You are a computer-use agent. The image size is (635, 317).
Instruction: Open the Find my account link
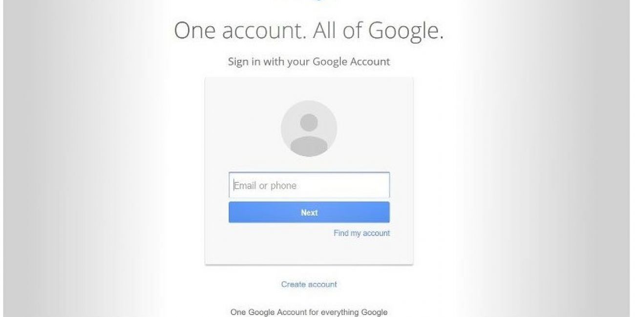click(x=362, y=233)
